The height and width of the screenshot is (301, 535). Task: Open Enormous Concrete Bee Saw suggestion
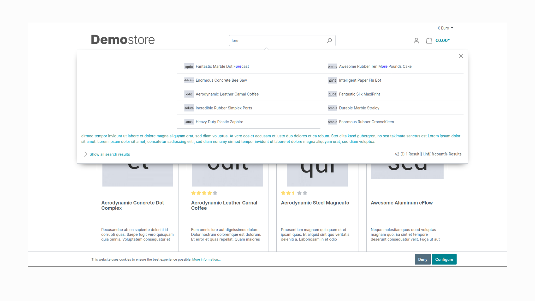[221, 80]
